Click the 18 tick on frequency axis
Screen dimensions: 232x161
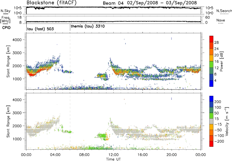[x=19, y=17]
